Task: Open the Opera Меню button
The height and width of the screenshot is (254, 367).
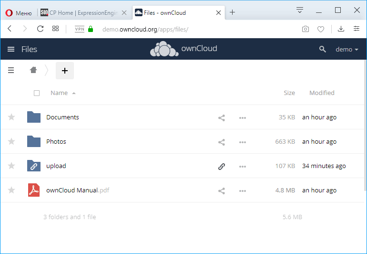Action: pos(19,13)
